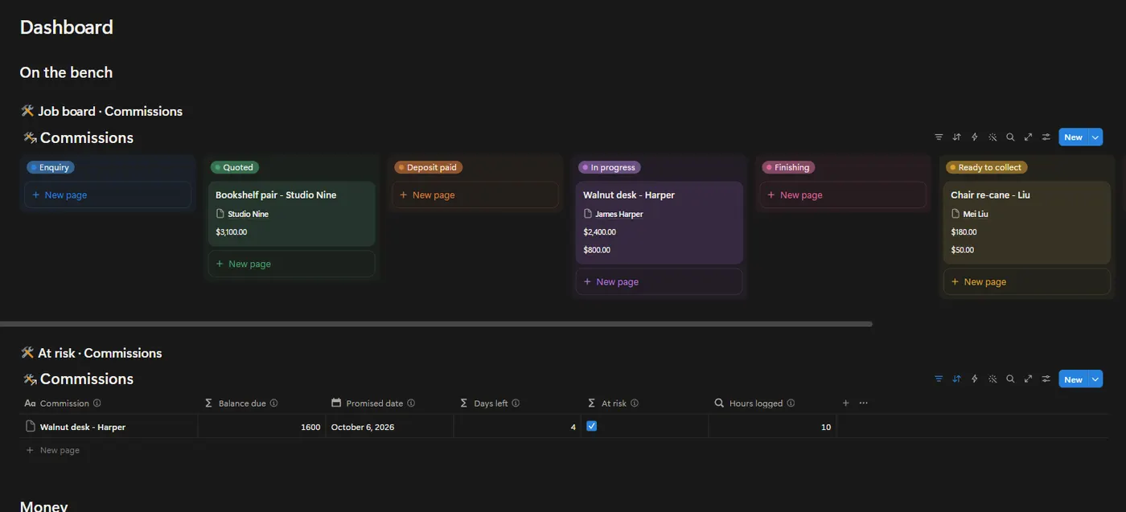Click the 1600 balance due cell
1126x512 pixels.
pos(261,427)
